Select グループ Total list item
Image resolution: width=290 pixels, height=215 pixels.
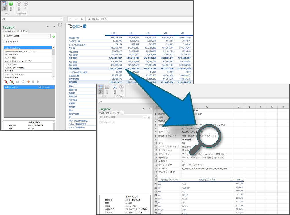click(x=28, y=58)
